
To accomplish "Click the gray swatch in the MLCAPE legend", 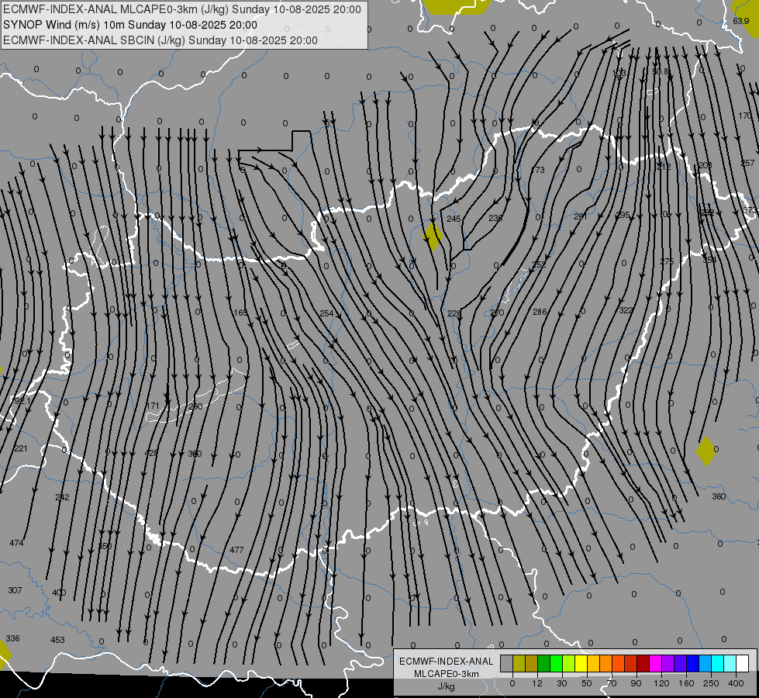I will tap(507, 663).
